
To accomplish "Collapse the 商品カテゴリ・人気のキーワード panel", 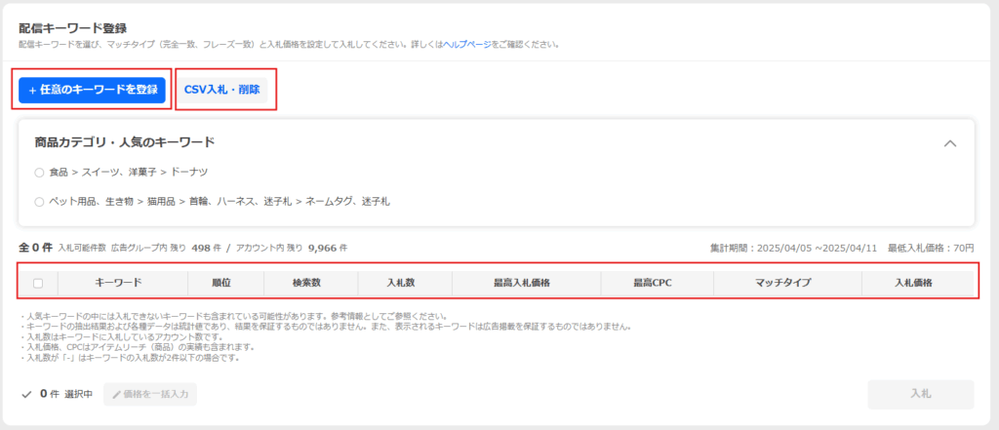I will click(x=949, y=143).
